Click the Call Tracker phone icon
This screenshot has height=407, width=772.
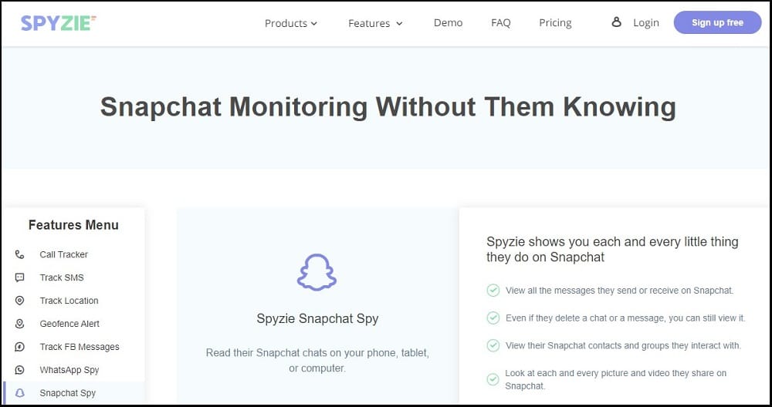20,254
